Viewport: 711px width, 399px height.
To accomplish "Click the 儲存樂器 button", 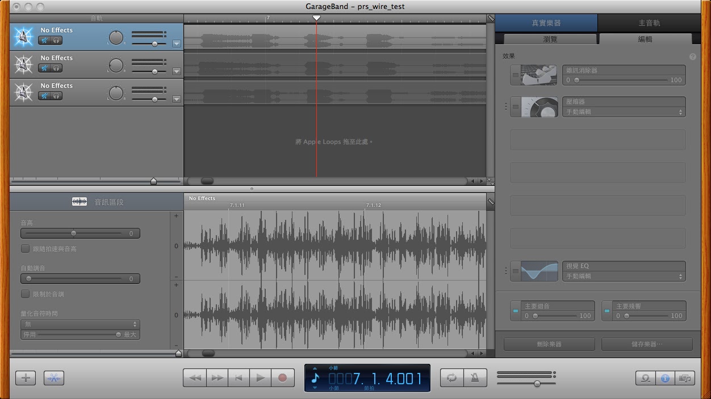I will (x=647, y=344).
